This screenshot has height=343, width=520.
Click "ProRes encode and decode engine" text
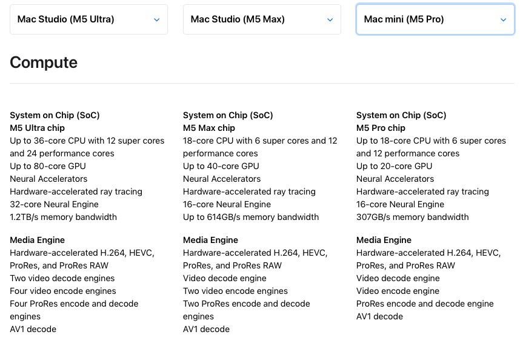coord(425,304)
